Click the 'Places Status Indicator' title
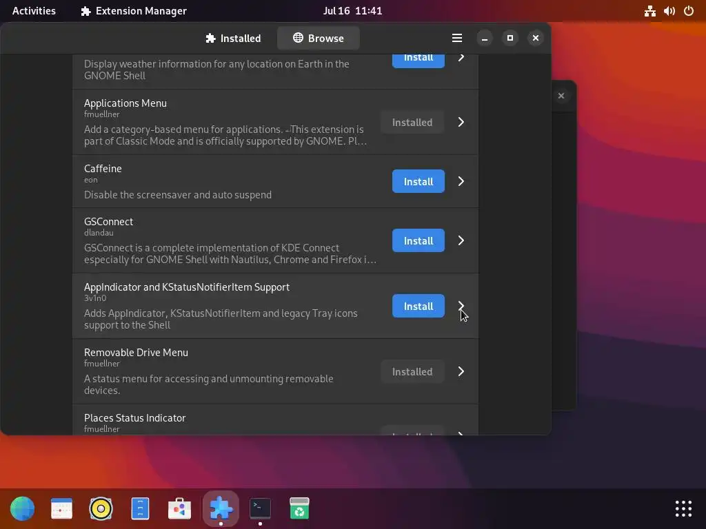Screen dimensions: 706x529 [x=134, y=418]
